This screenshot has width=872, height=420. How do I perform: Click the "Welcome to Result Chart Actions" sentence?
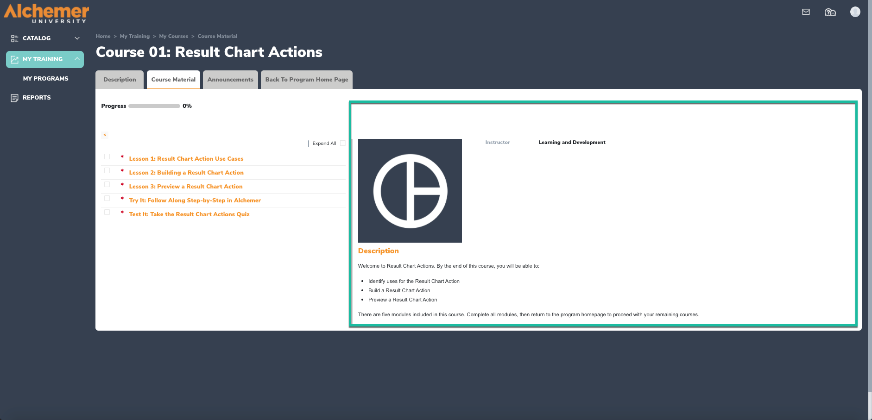449,266
